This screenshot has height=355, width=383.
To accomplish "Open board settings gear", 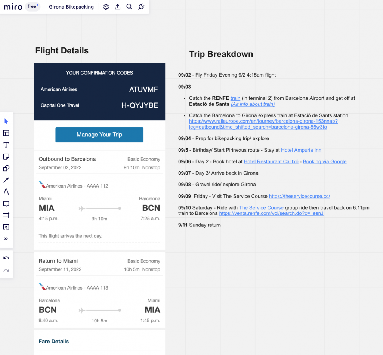I will [x=106, y=7].
